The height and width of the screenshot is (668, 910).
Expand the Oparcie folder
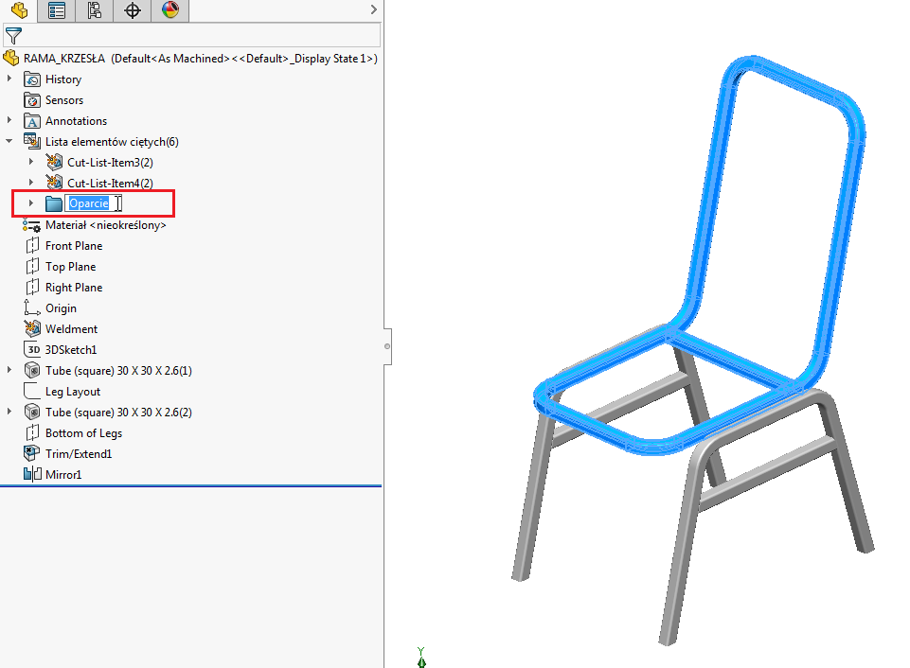coord(31,203)
